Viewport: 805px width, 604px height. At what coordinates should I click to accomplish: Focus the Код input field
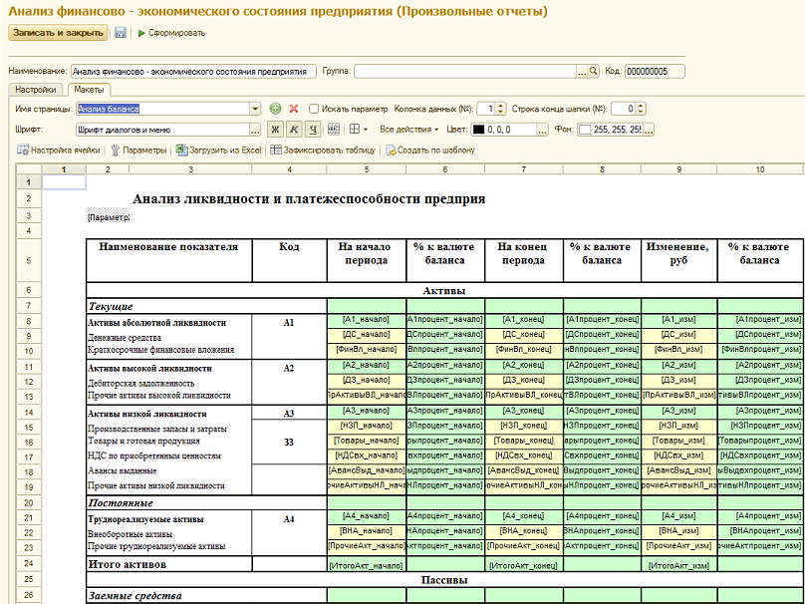click(655, 72)
